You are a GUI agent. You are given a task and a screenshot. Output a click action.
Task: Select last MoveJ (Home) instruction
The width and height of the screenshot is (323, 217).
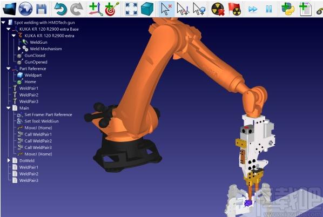[38, 154]
